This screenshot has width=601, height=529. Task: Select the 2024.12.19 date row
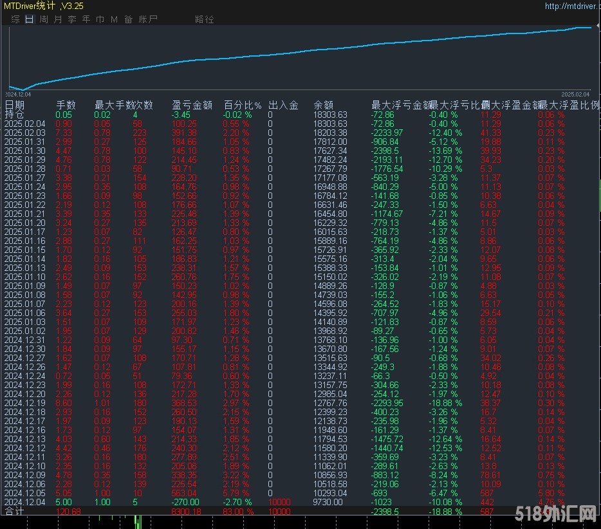pyautogui.click(x=25, y=403)
